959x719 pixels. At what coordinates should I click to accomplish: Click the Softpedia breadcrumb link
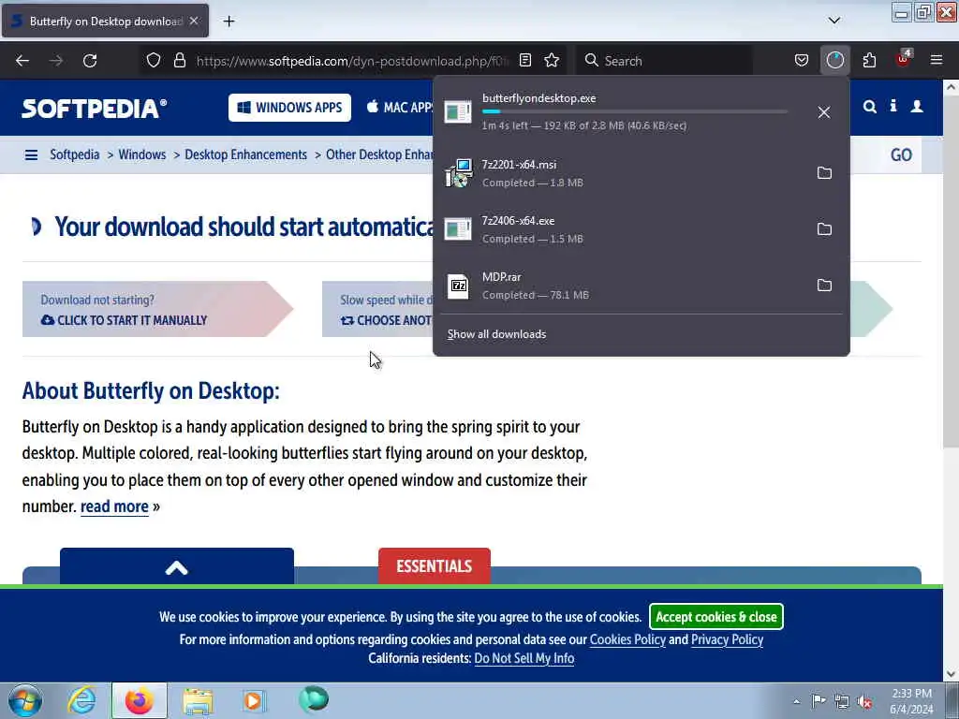pyautogui.click(x=75, y=154)
